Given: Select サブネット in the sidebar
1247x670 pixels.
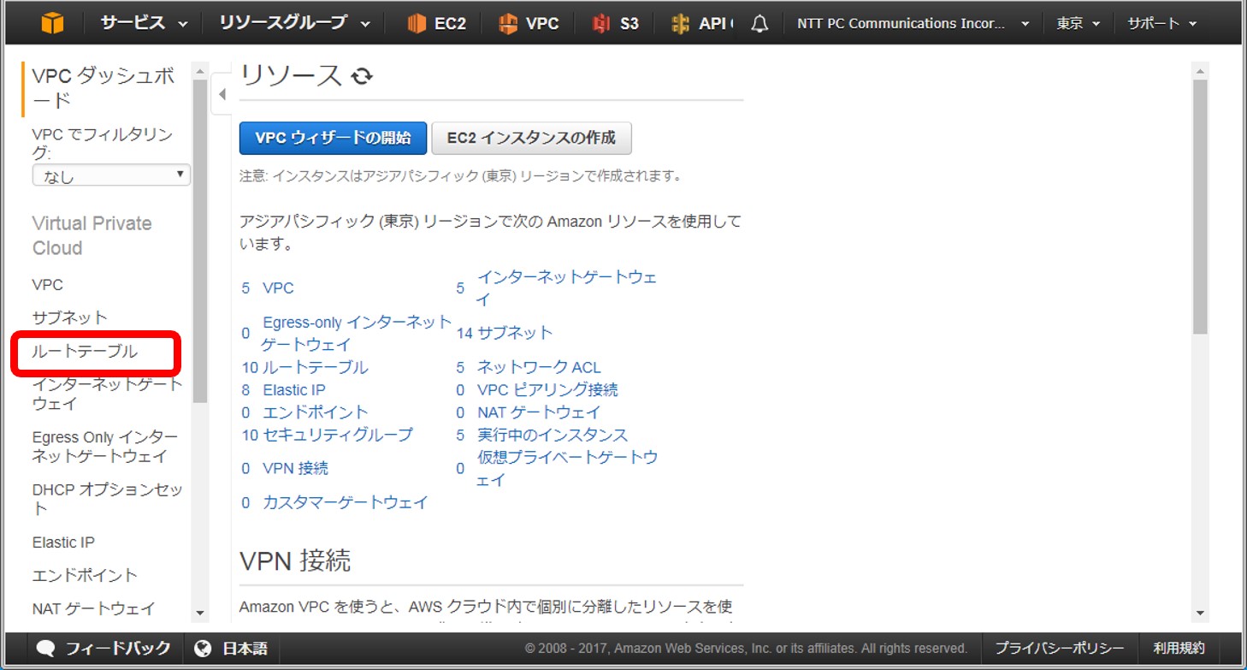Looking at the screenshot, I should tap(70, 317).
